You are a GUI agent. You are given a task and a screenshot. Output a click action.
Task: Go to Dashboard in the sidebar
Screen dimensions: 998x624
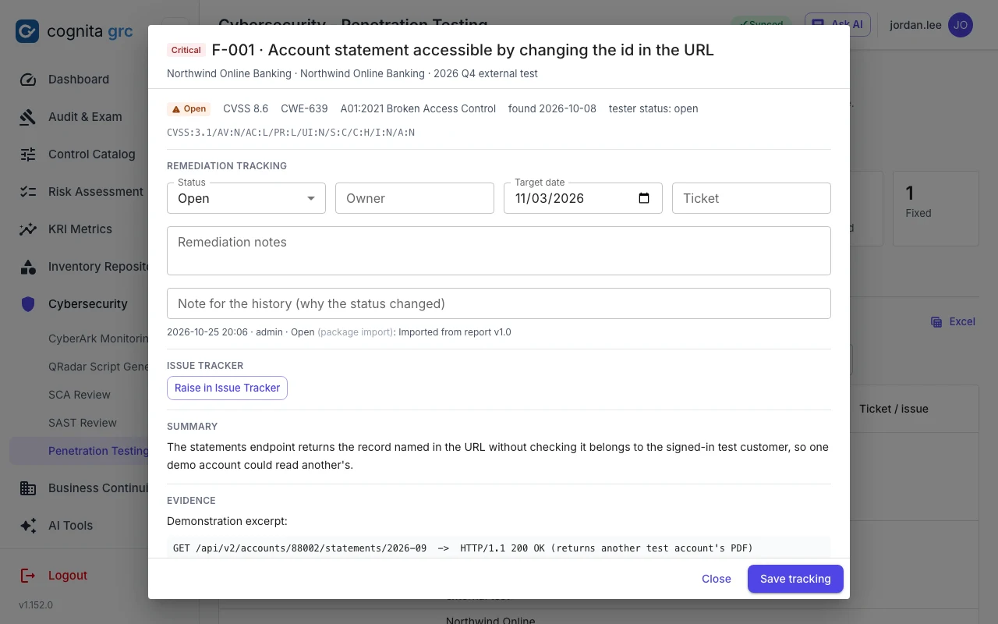click(79, 80)
